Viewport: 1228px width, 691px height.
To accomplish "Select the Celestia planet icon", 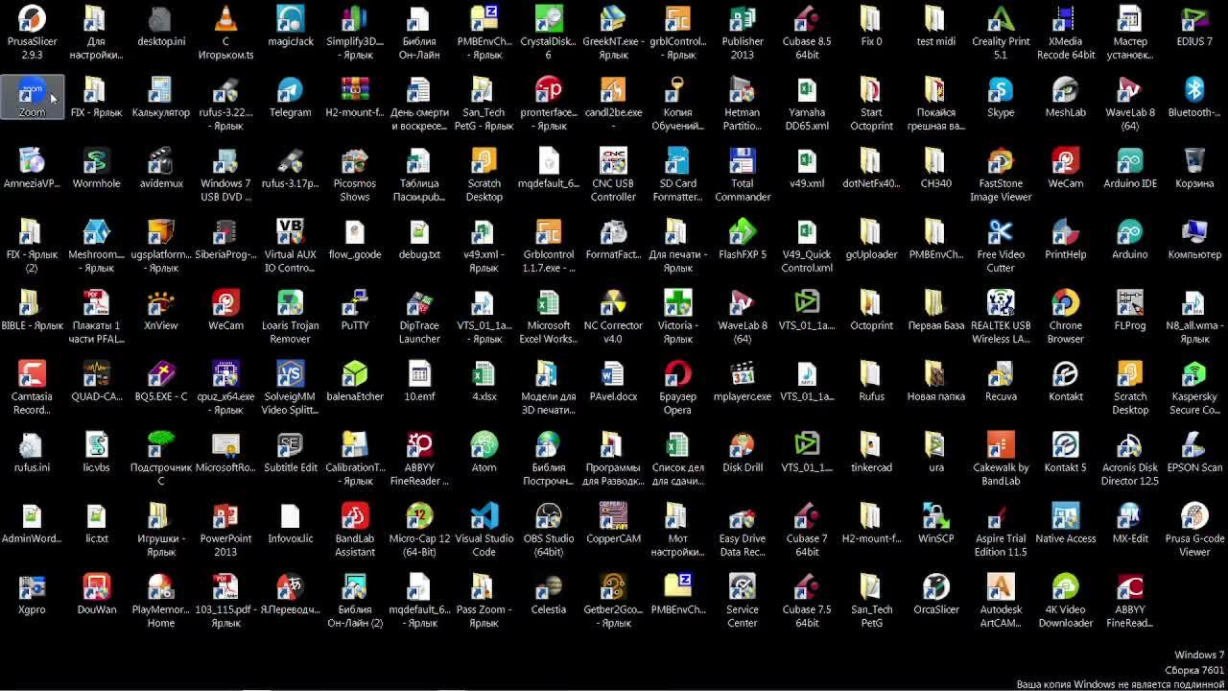I will tap(549, 586).
